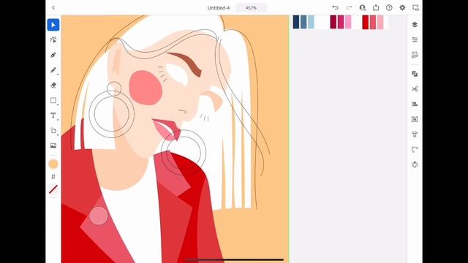Open the canvas view options icon

click(x=415, y=8)
